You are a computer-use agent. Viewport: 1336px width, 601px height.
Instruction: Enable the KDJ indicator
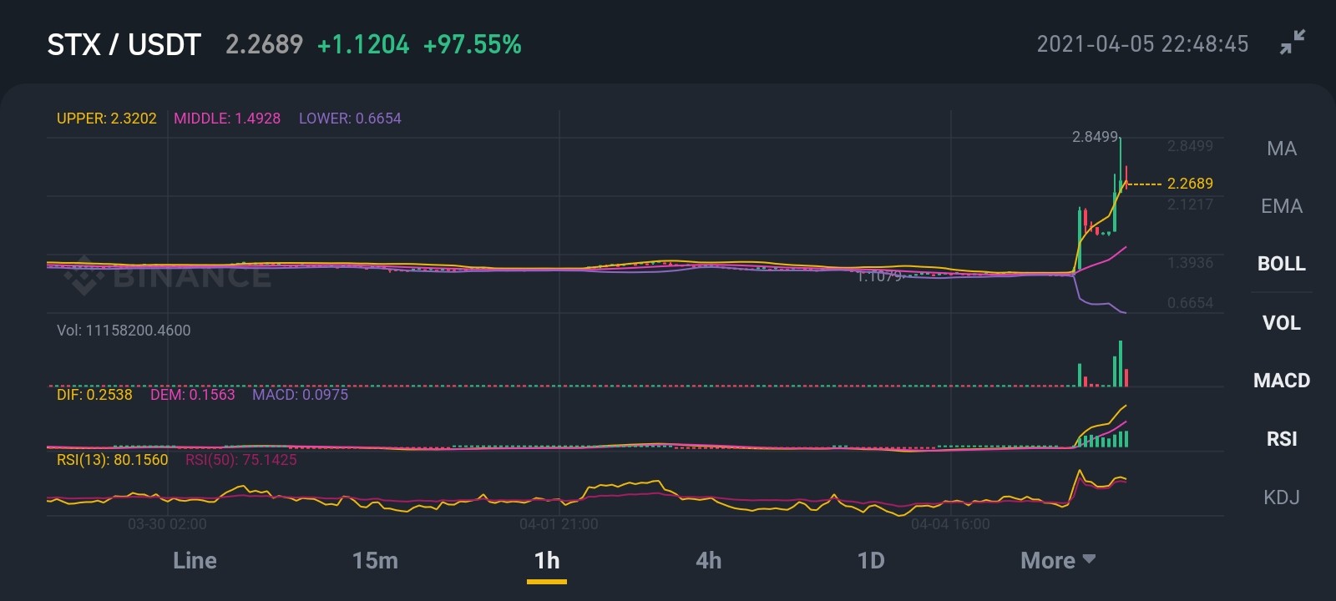pos(1282,497)
